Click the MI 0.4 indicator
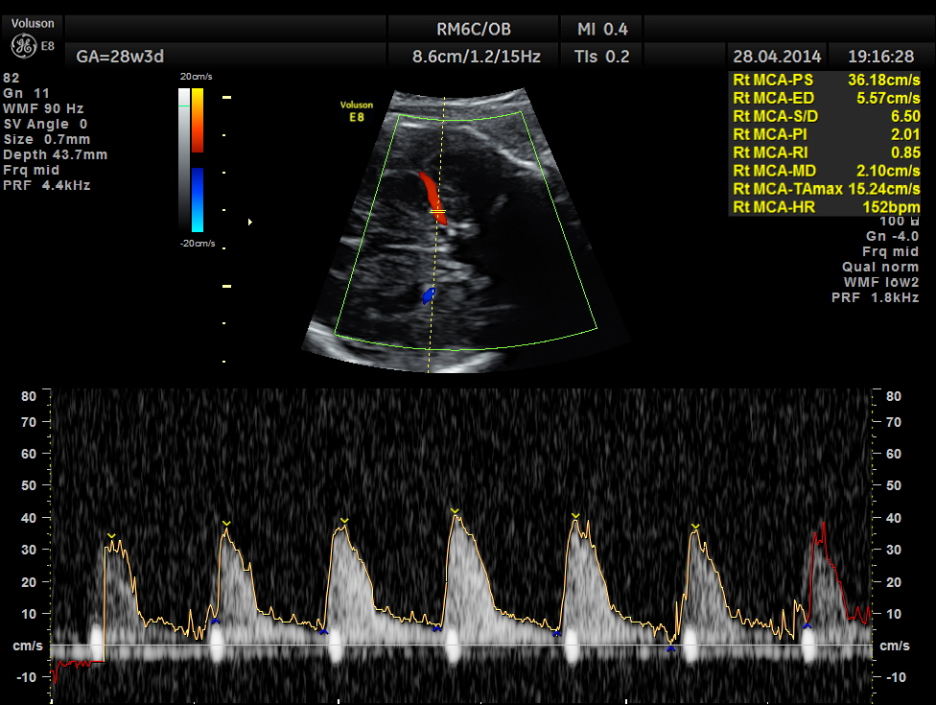 pos(602,29)
